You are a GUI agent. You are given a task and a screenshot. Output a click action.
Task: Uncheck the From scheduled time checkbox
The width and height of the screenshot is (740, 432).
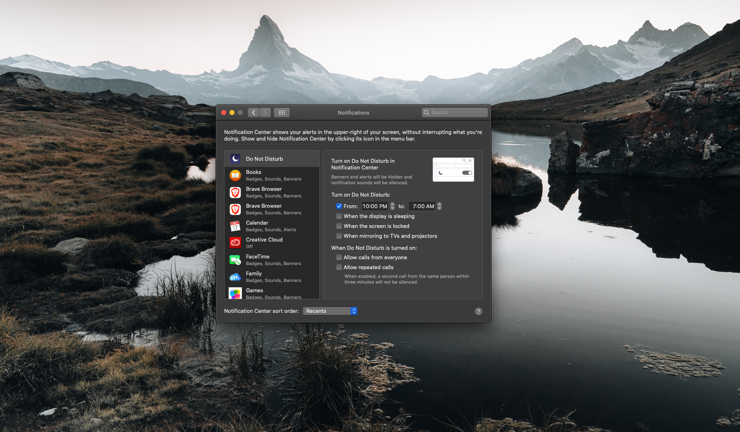pos(339,206)
